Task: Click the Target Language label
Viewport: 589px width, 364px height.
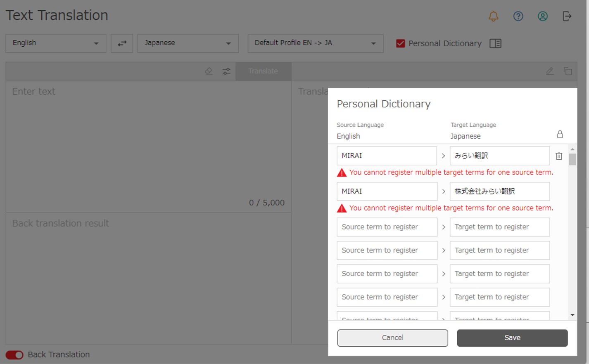Action: pos(473,125)
